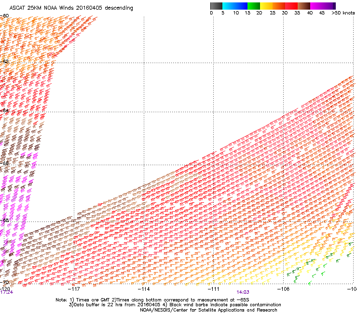Image resolution: width=357 pixels, height=313 pixels.
Task: Click the note line '3)Data buffer is 22 hrs'
Action: pos(175,305)
